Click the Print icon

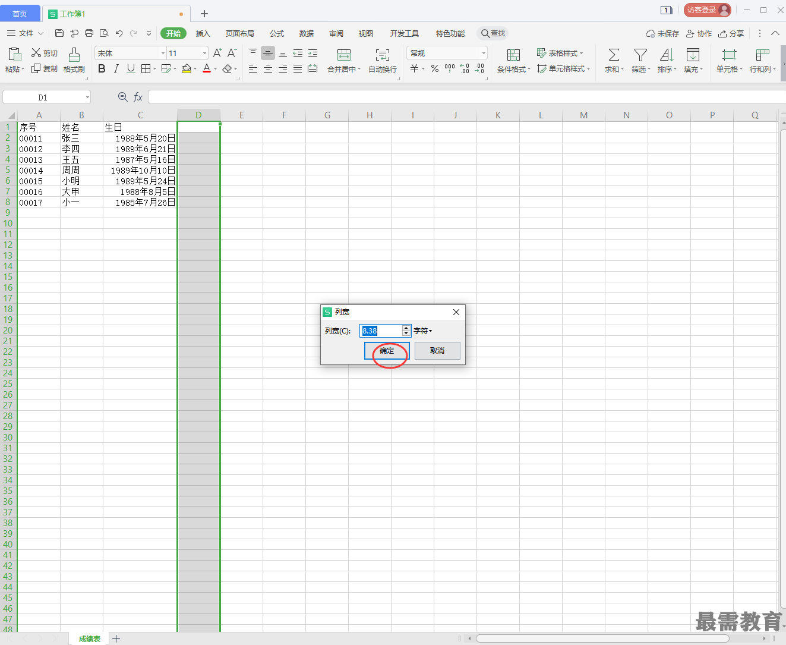(x=89, y=33)
